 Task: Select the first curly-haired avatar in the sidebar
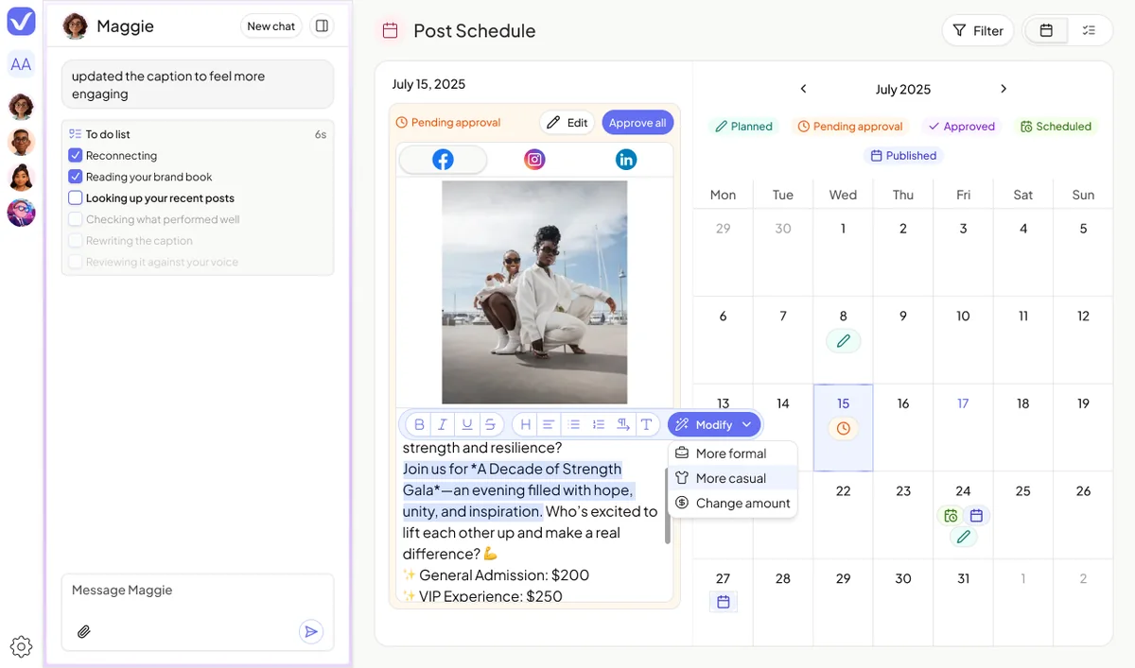click(21, 107)
